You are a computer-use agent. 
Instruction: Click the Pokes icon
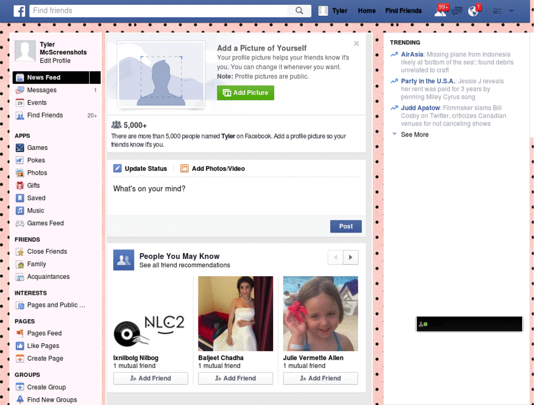[x=20, y=160]
